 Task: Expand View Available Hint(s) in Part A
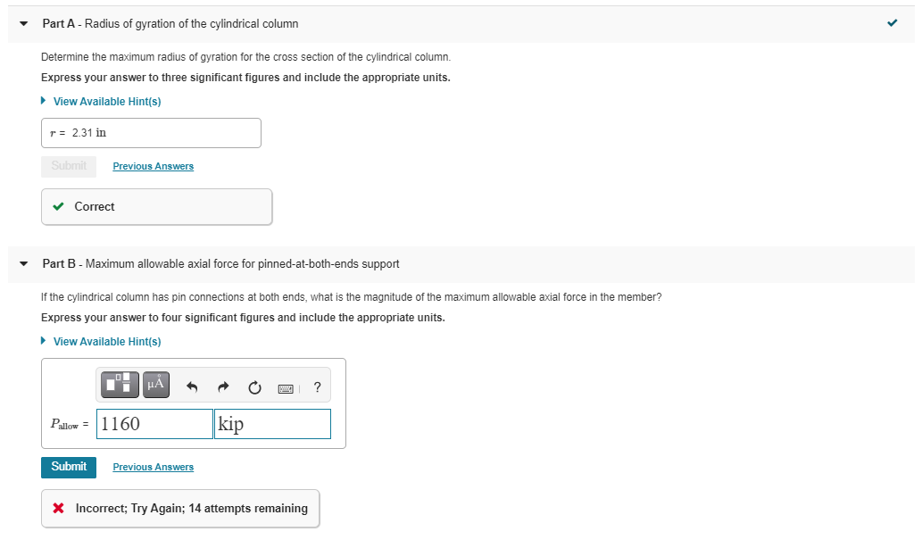101,101
